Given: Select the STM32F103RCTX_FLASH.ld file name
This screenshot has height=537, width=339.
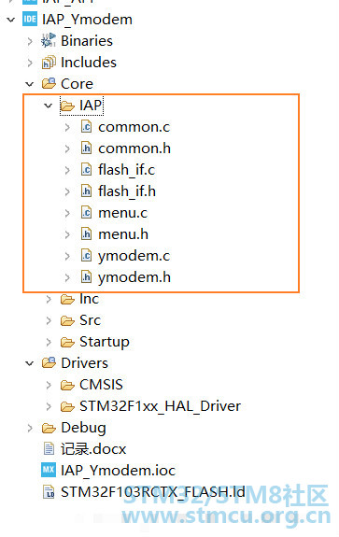Looking at the screenshot, I should point(153,492).
